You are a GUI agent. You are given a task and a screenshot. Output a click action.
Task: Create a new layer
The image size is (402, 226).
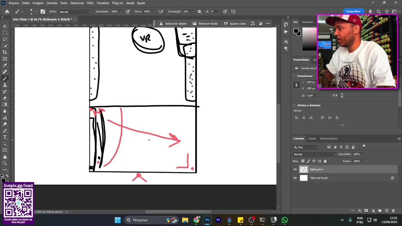pos(387,211)
